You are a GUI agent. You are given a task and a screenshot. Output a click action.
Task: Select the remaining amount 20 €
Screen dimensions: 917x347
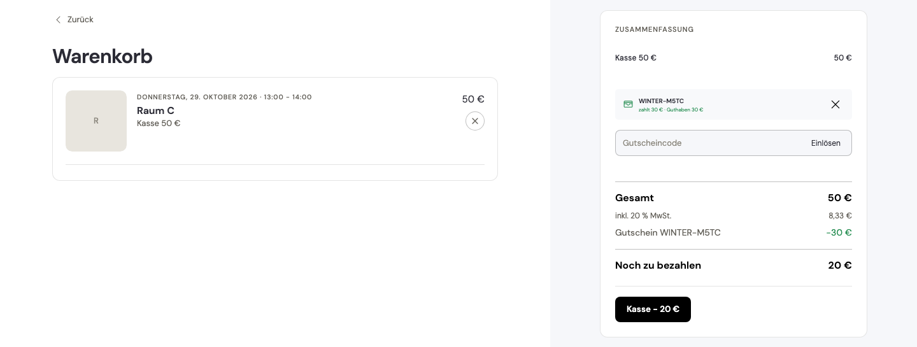pyautogui.click(x=840, y=266)
